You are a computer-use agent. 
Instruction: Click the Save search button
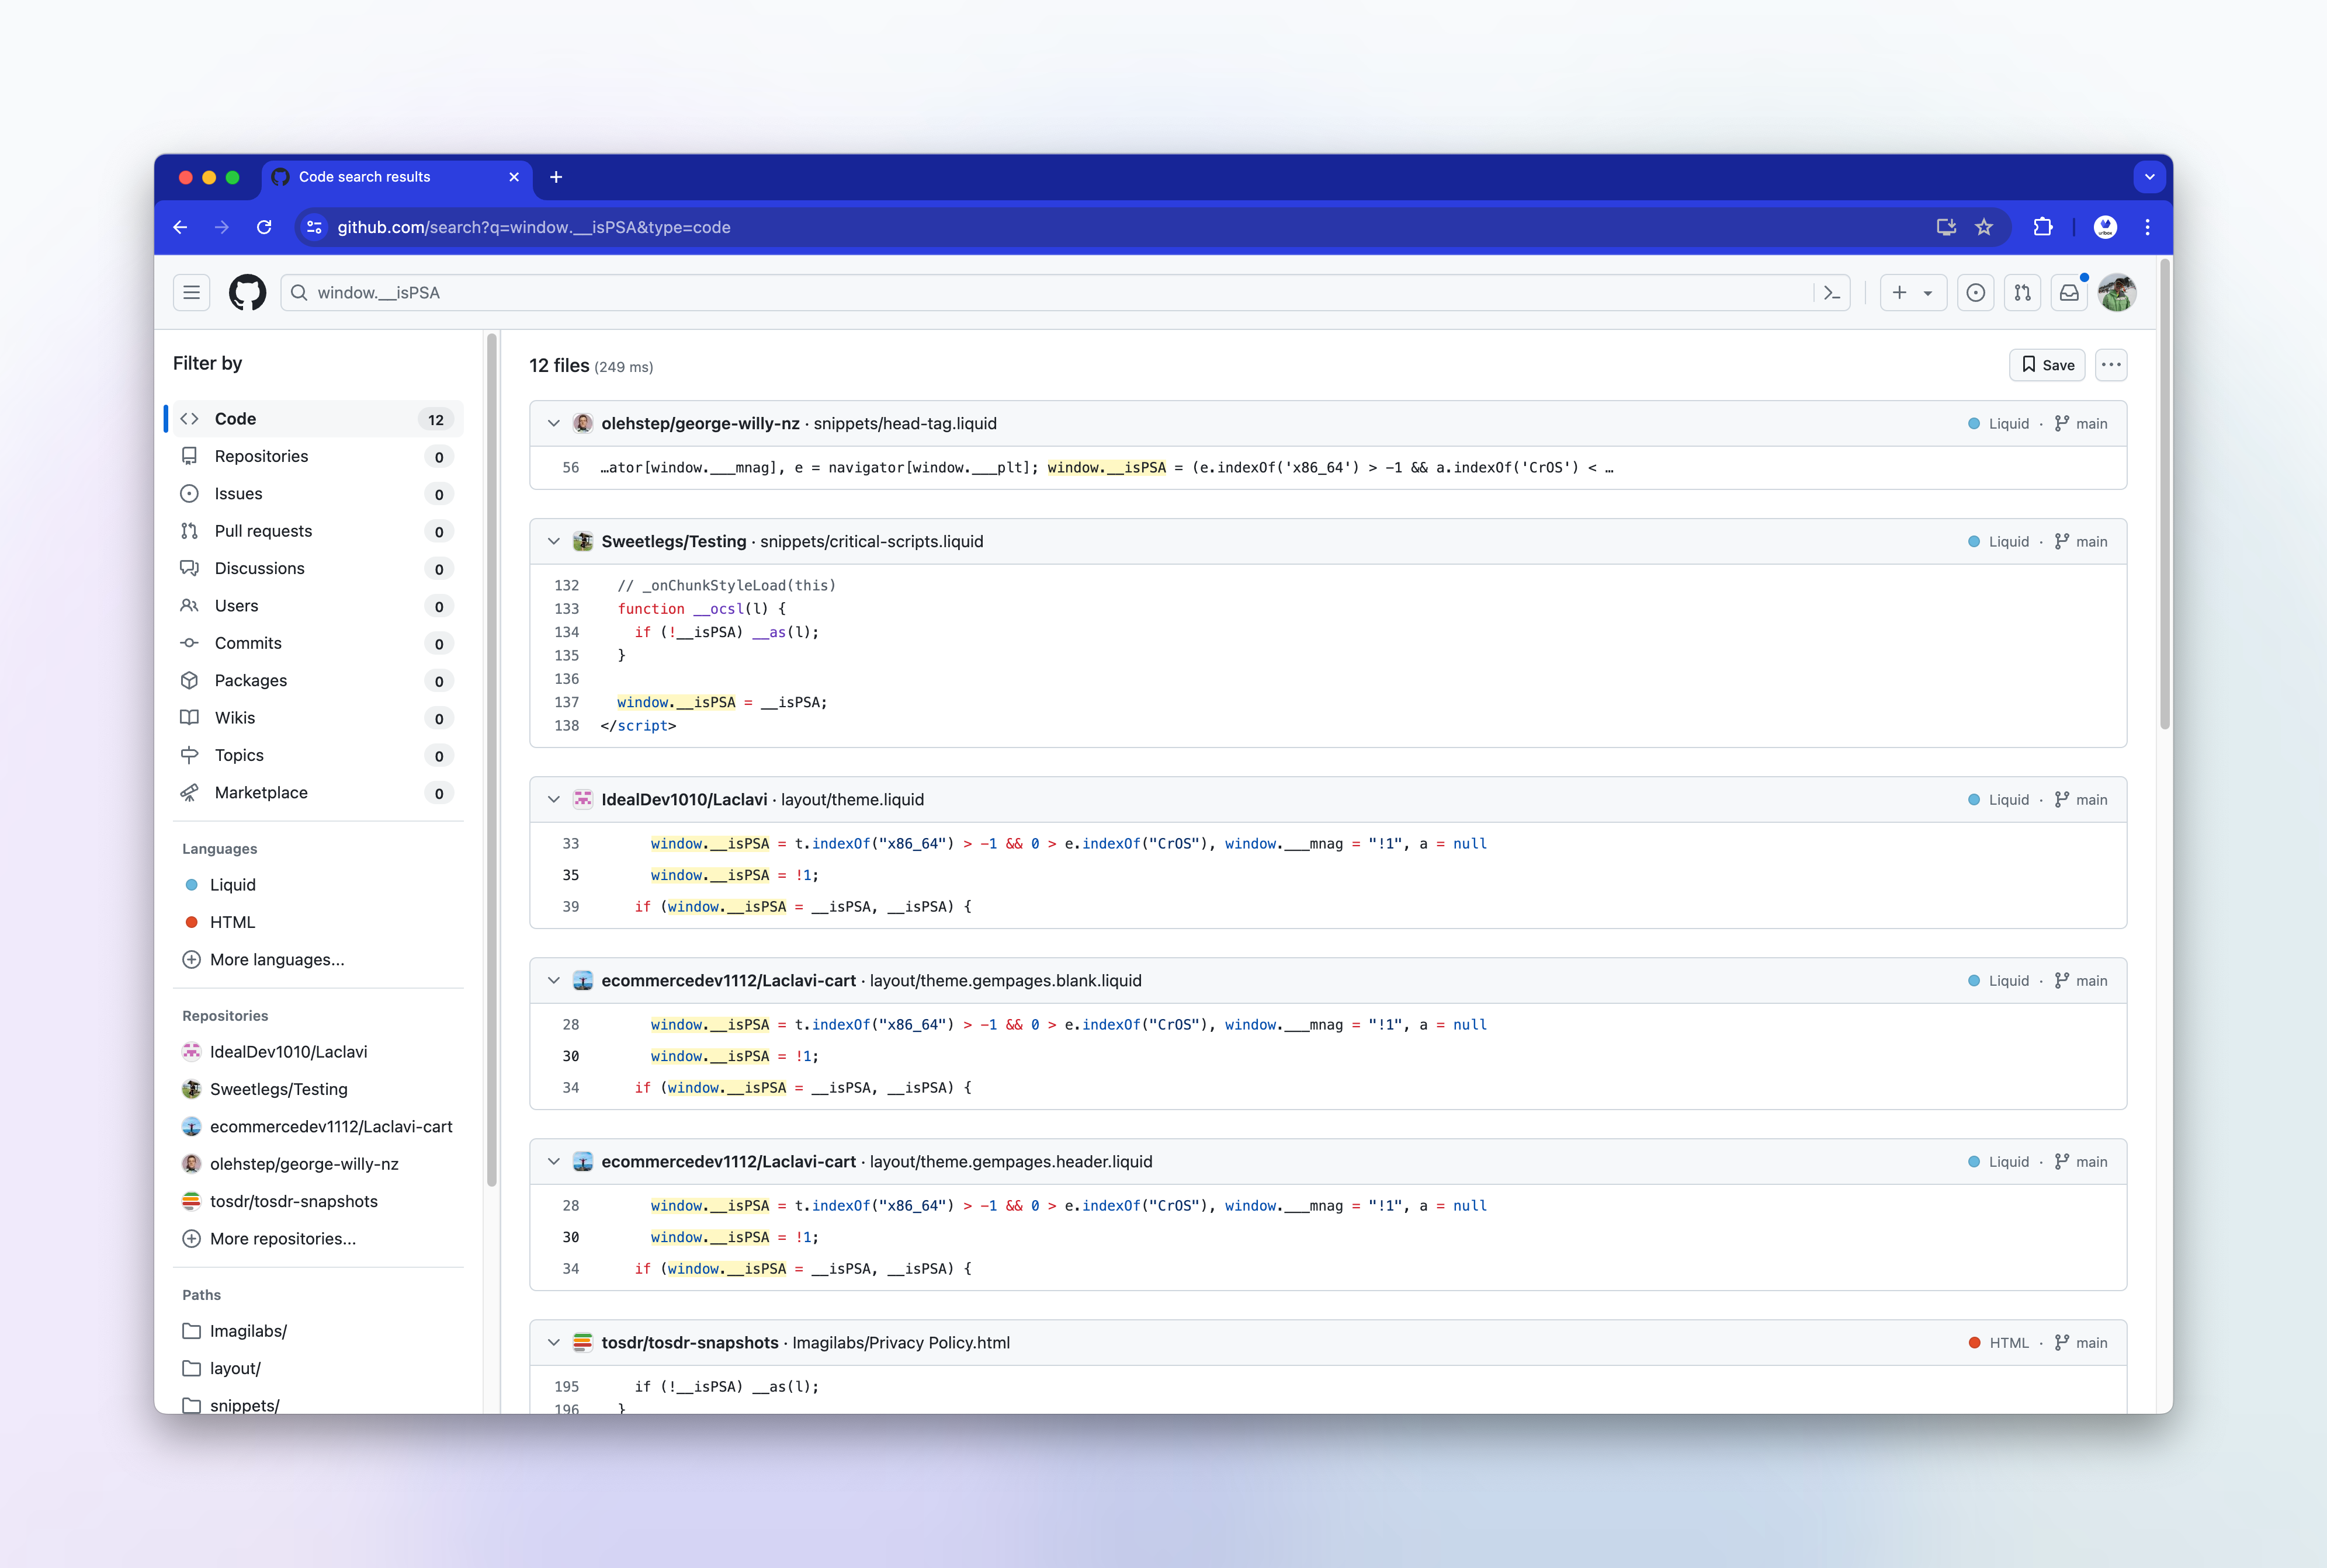click(x=2047, y=365)
